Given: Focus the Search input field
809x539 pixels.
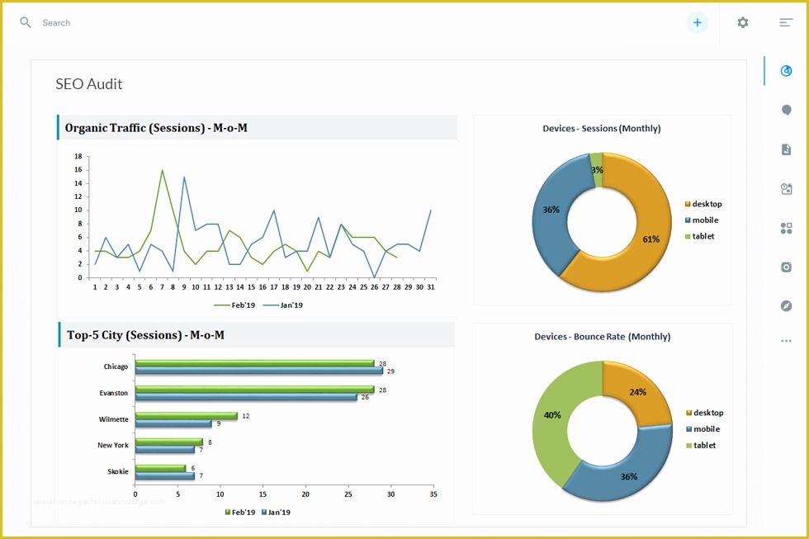Looking at the screenshot, I should tap(56, 22).
